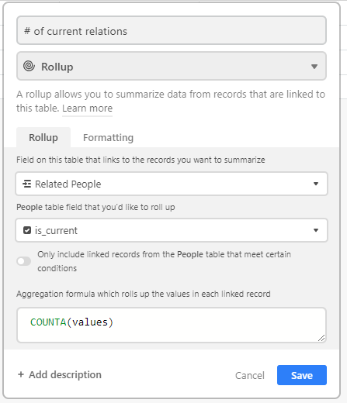Image resolution: width=347 pixels, height=403 pixels.
Task: Click the field name input box
Action: tap(172, 30)
